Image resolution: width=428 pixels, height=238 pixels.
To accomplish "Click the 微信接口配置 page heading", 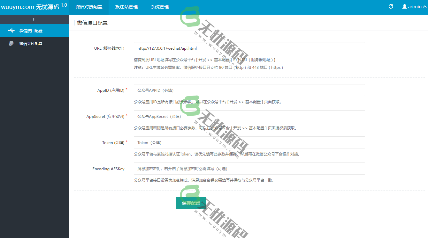I will pos(92,23).
